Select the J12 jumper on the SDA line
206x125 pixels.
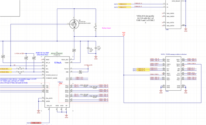(20, 72)
